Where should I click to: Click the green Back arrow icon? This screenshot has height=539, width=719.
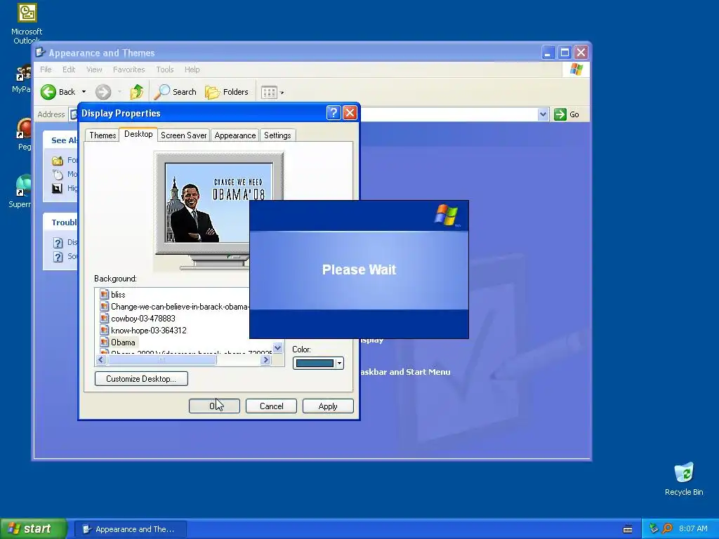(x=48, y=92)
